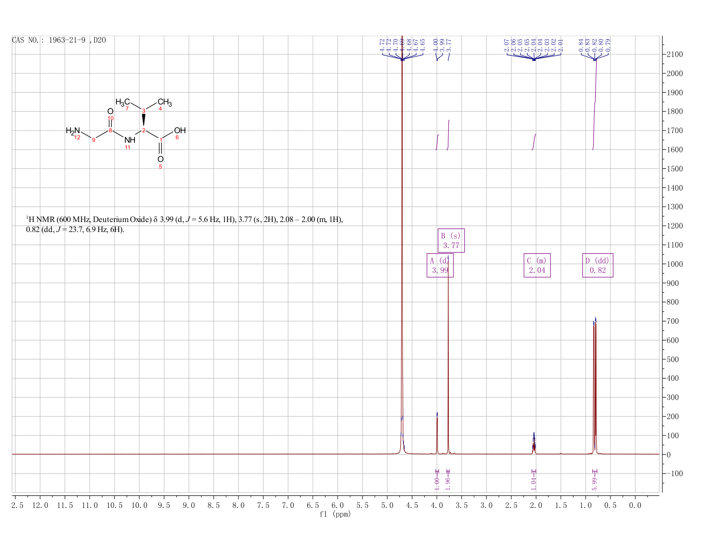Select the 1.96 integral value label
Screen dimensions: 718x555
[448, 482]
